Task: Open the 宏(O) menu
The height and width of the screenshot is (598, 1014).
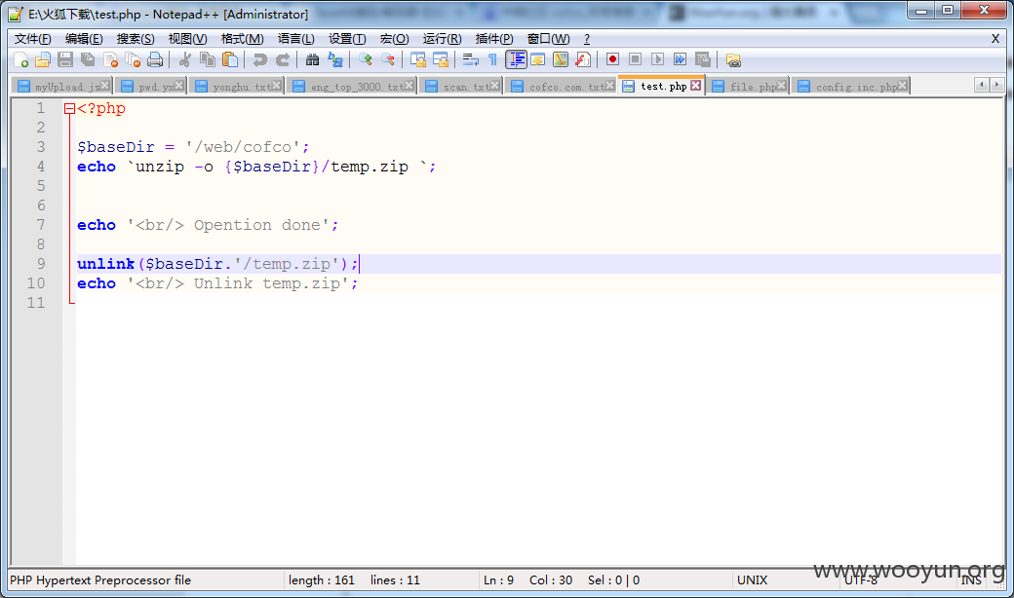Action: point(395,39)
